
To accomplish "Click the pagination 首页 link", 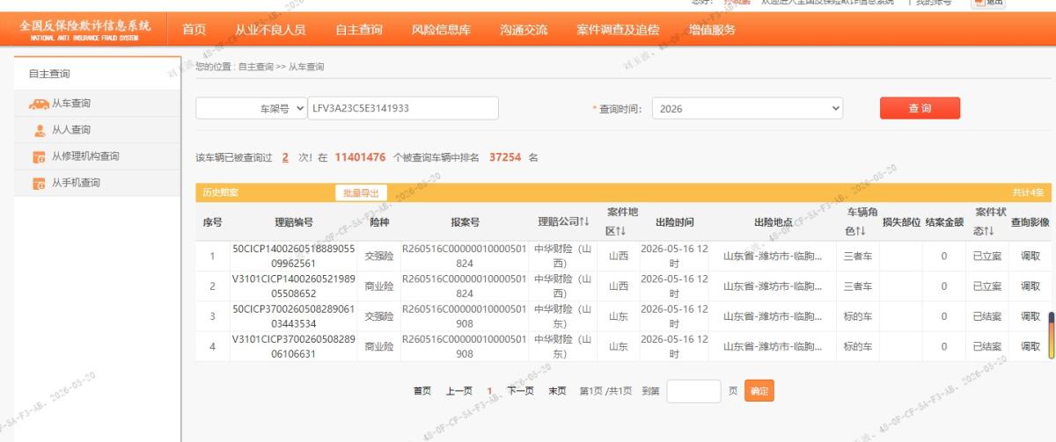I will pos(422,391).
